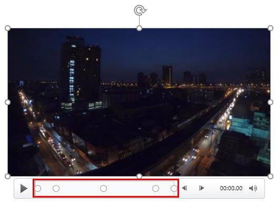Click the left-middle sizing handle

[x=7, y=102]
